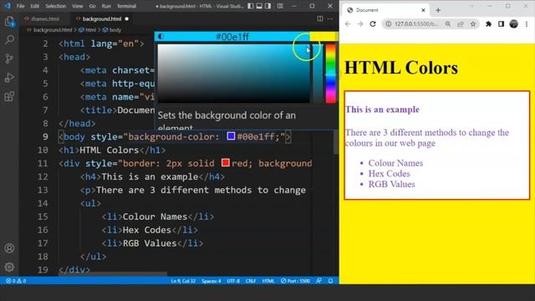This screenshot has width=535, height=301.
Task: Click the blue color swatch on line 9
Action: pyautogui.click(x=231, y=136)
